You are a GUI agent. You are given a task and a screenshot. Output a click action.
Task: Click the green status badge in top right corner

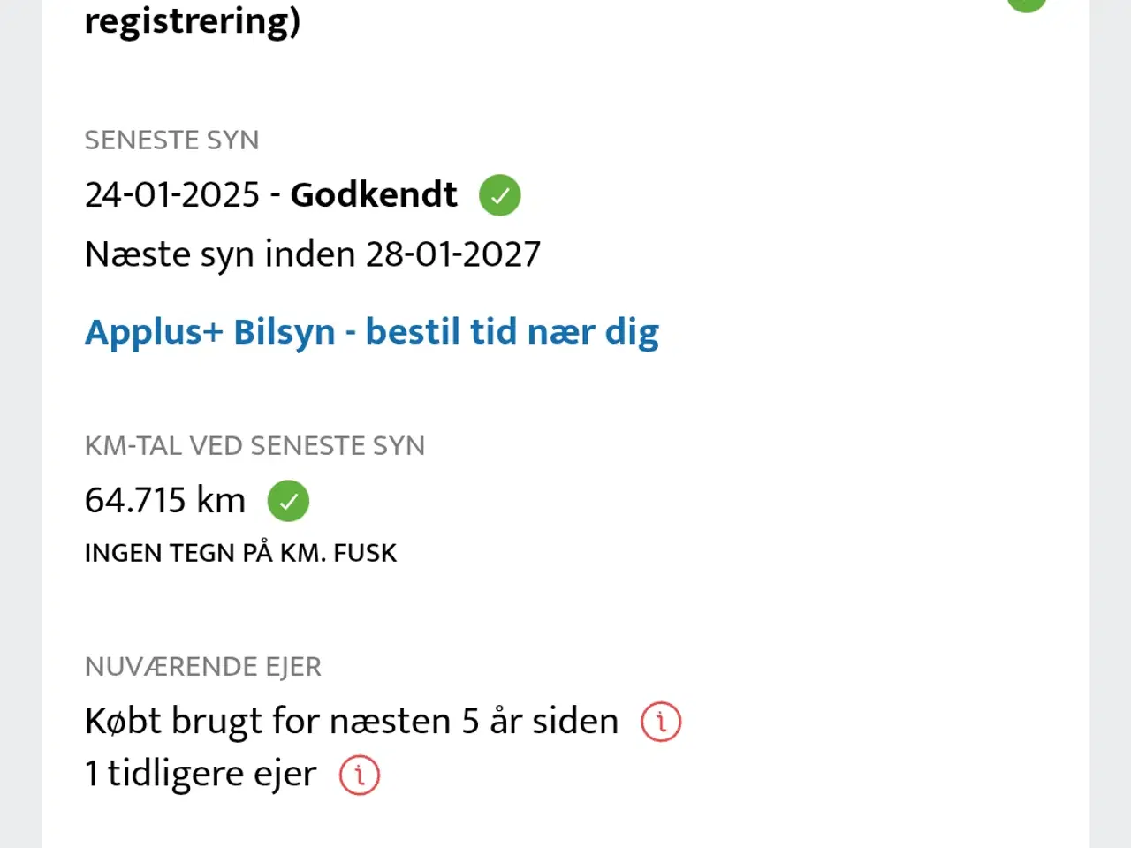(1027, 4)
